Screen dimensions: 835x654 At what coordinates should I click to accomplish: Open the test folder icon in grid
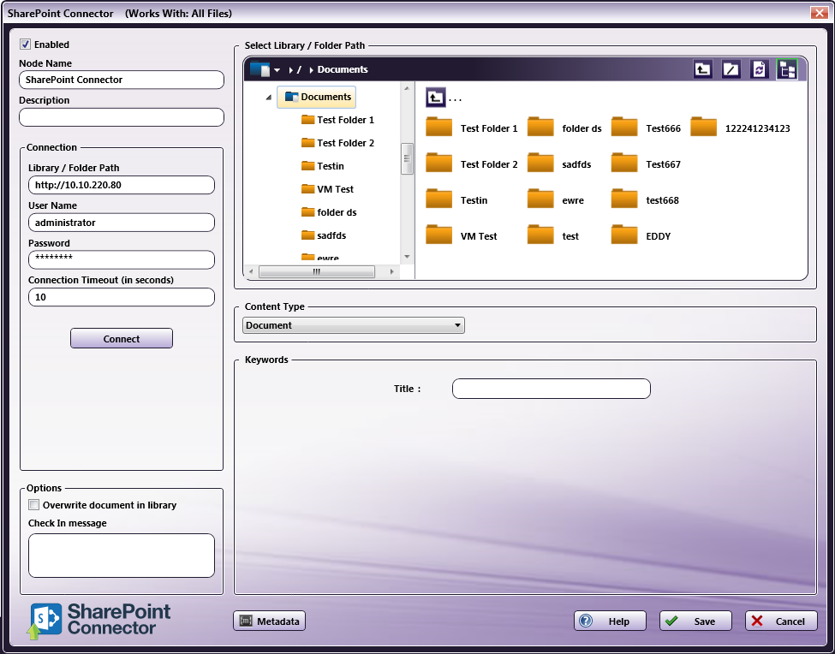[540, 235]
